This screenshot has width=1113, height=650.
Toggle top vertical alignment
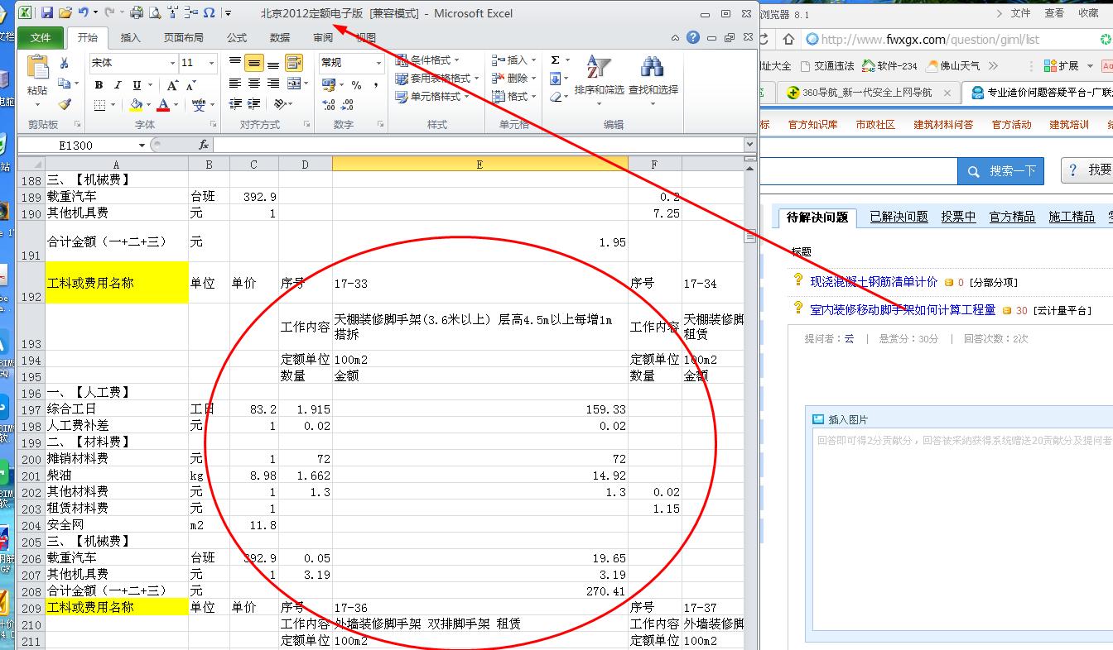point(235,61)
